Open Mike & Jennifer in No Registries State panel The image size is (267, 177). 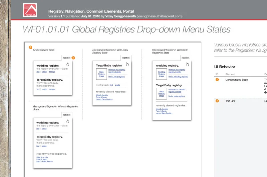pyautogui.click(x=42, y=157)
